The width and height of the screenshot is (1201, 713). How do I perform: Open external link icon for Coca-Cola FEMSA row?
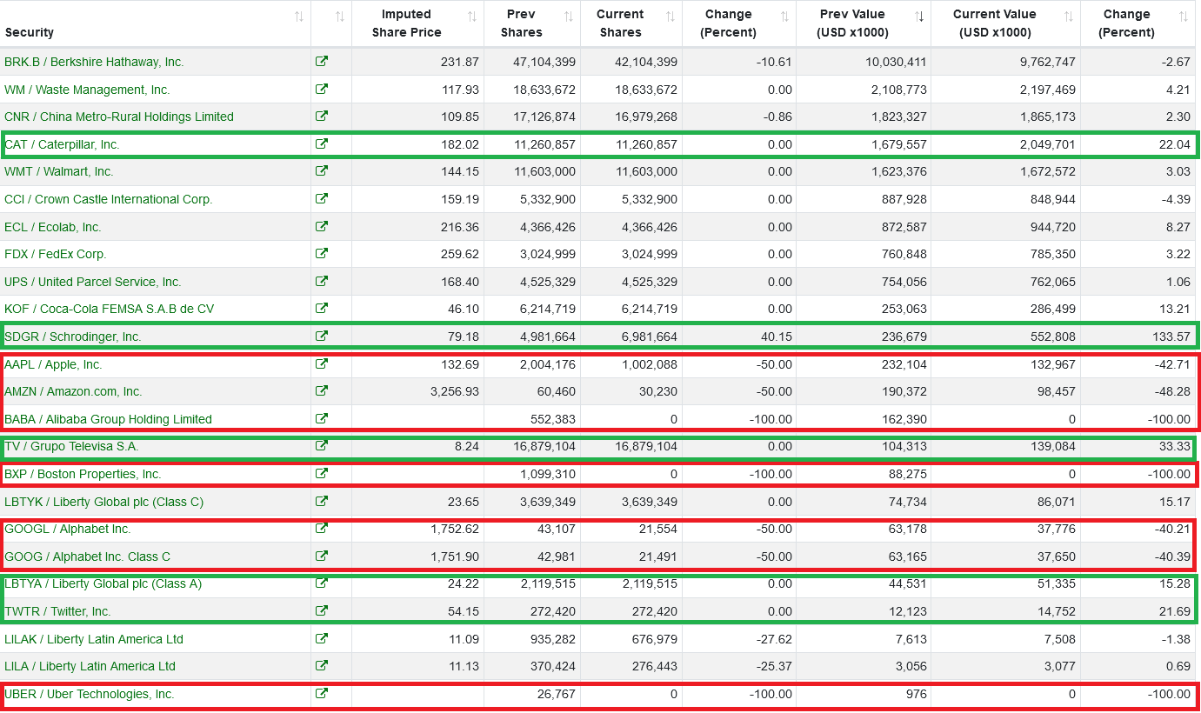322,308
